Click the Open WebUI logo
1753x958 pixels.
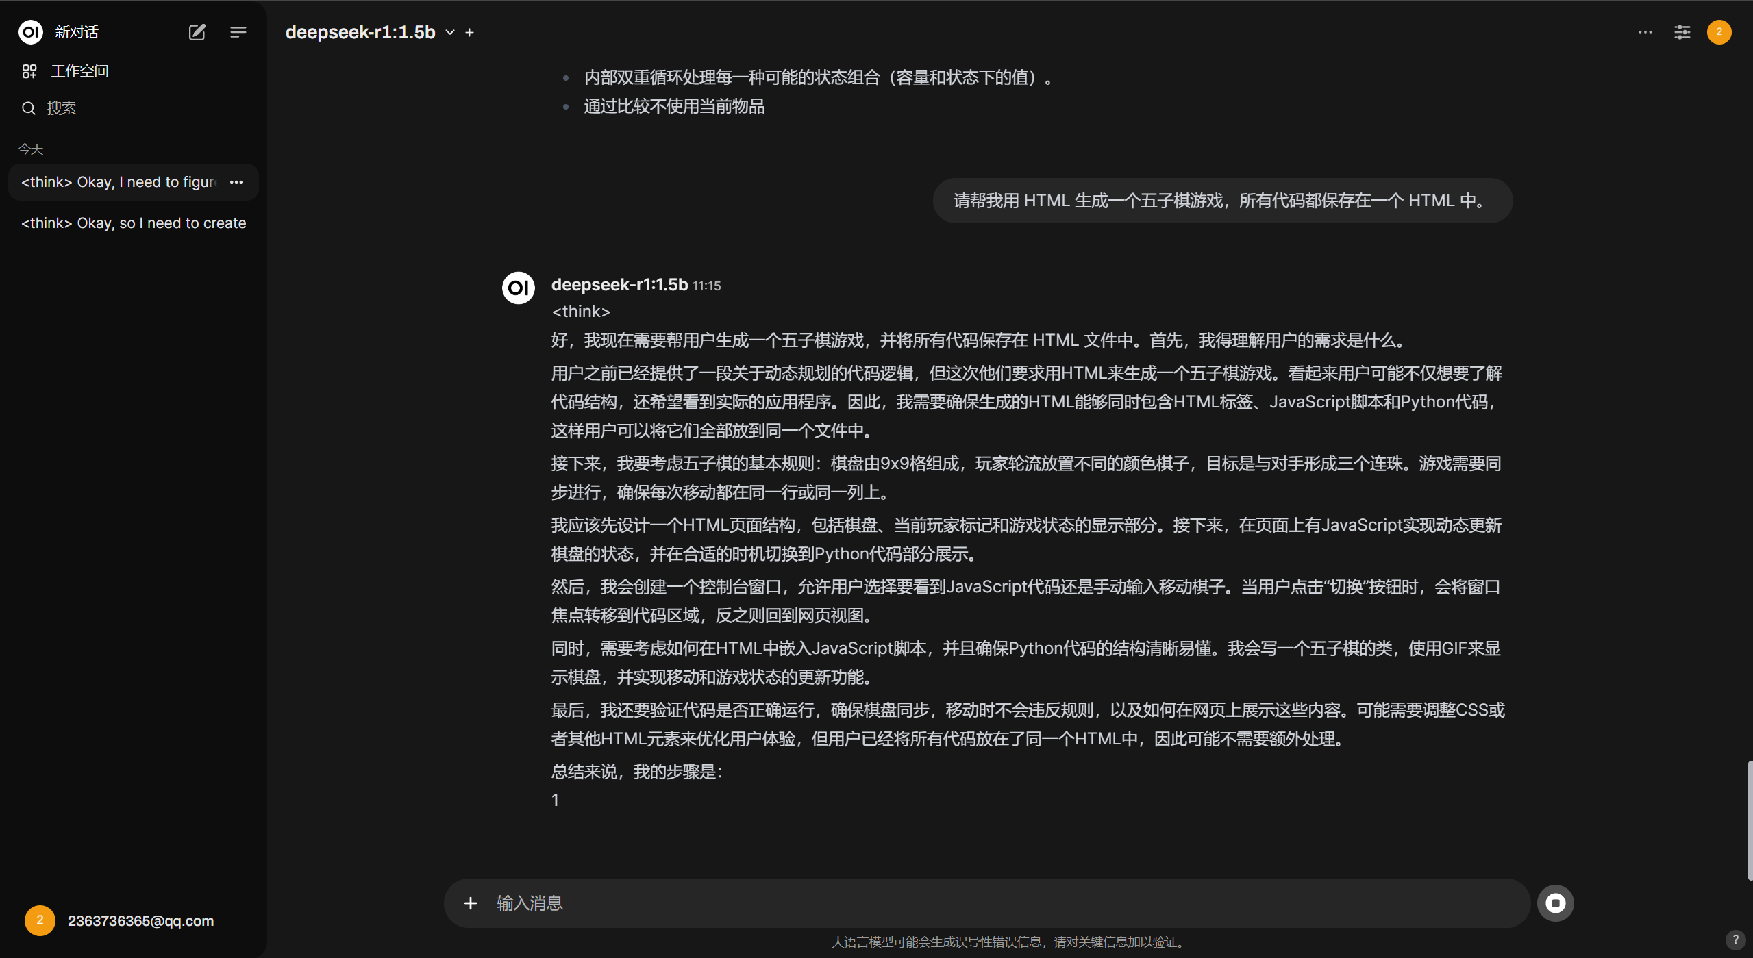coord(30,31)
